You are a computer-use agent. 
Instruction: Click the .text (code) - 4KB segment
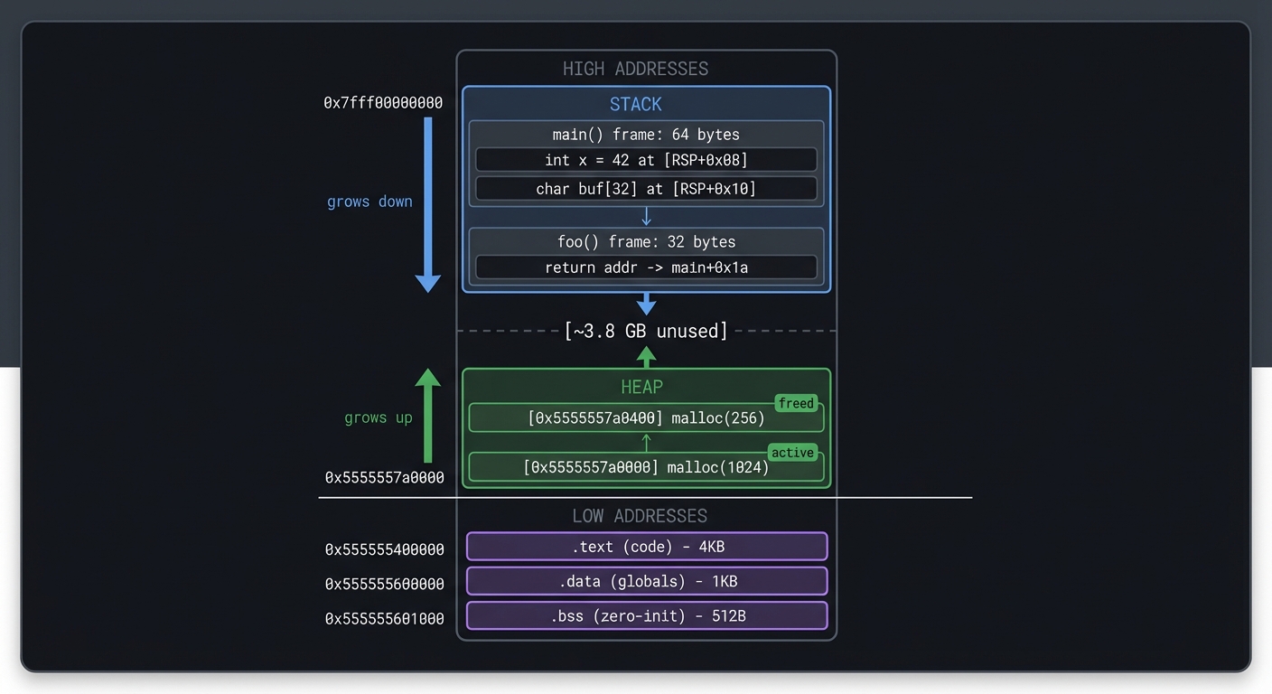[646, 546]
